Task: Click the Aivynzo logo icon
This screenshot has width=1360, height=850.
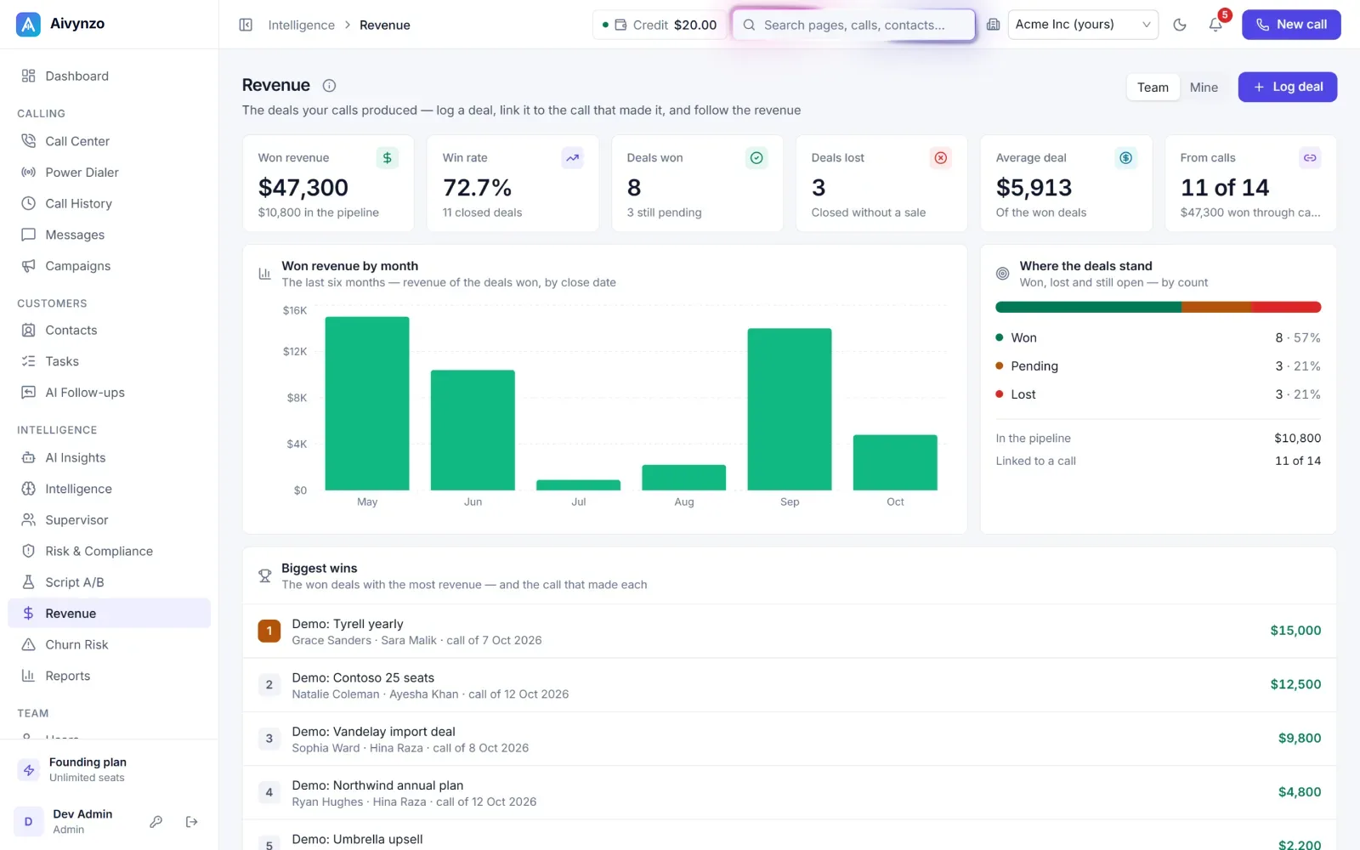Action: 28,25
